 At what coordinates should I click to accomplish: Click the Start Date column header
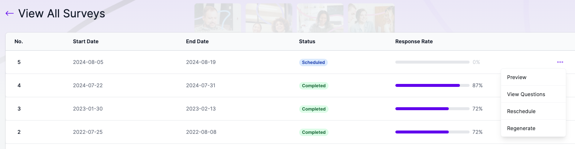coord(85,41)
